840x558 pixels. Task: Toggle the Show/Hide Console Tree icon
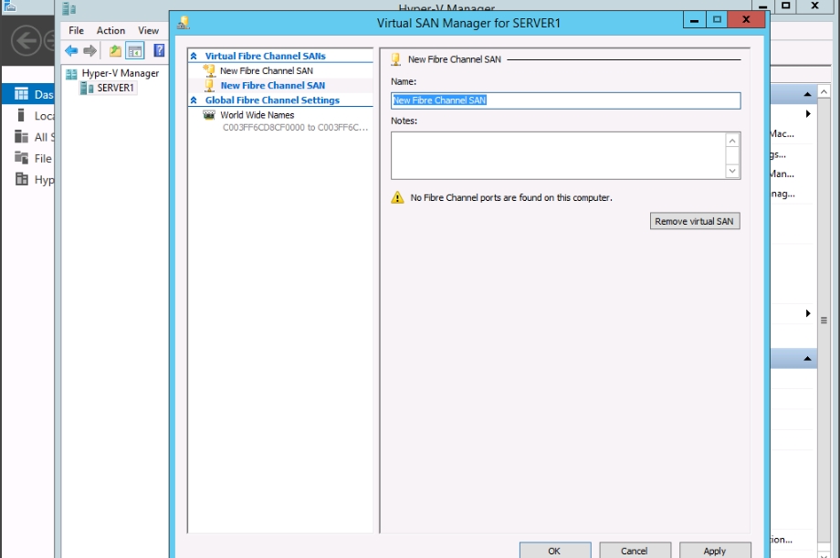(x=135, y=51)
